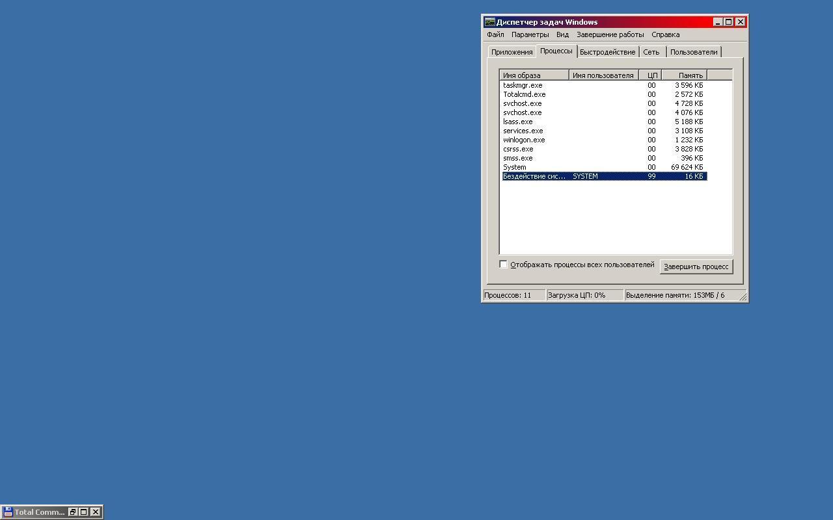Select the Процессы tab
The height and width of the screenshot is (520, 833).
point(556,51)
